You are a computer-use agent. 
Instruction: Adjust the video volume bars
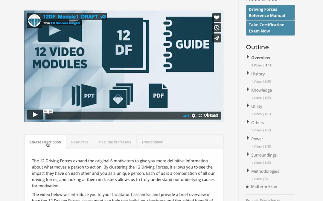(x=186, y=116)
